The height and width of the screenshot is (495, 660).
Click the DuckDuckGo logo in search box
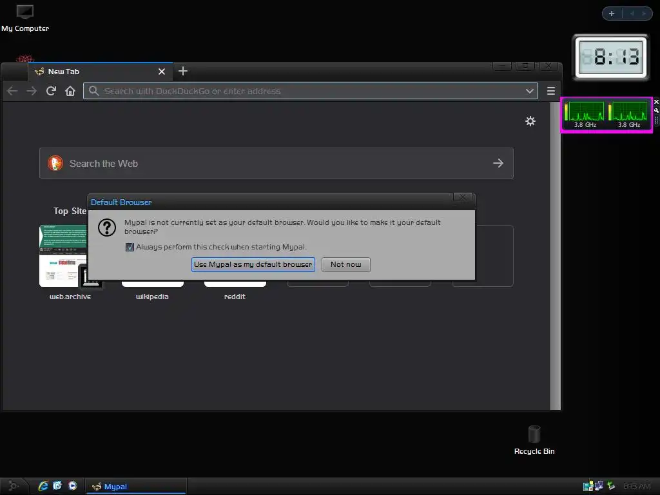[x=55, y=163]
